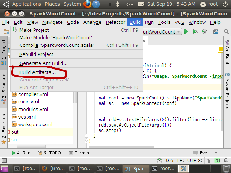Click the open folder toolbar icon

click(6, 31)
